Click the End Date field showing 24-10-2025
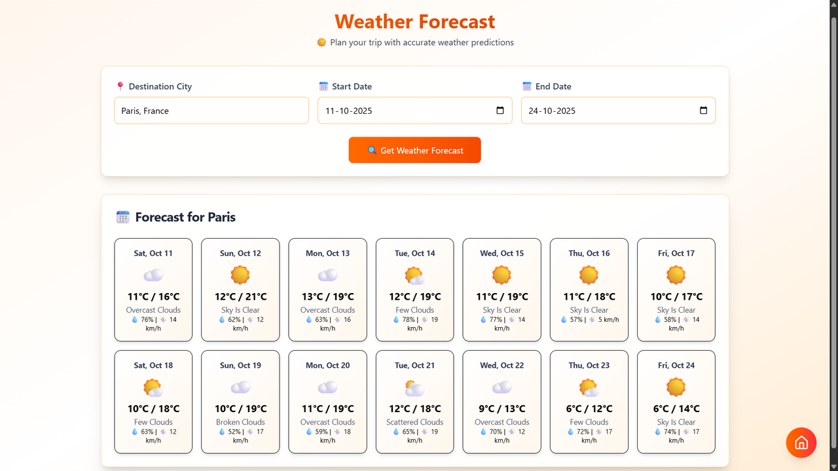Image resolution: width=838 pixels, height=471 pixels. 618,111
